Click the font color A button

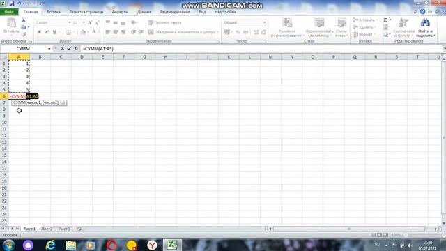[x=94, y=32]
